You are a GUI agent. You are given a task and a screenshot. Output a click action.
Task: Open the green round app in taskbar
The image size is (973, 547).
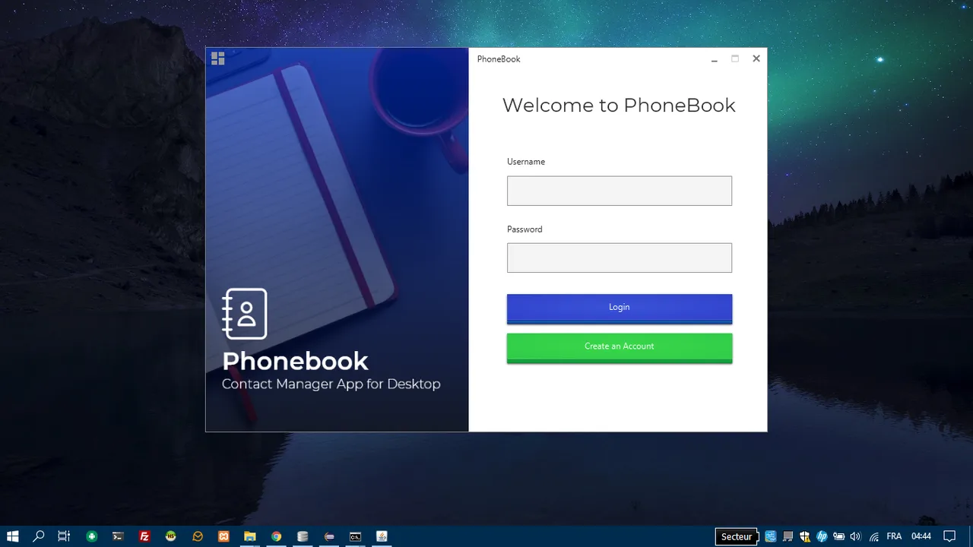[91, 536]
